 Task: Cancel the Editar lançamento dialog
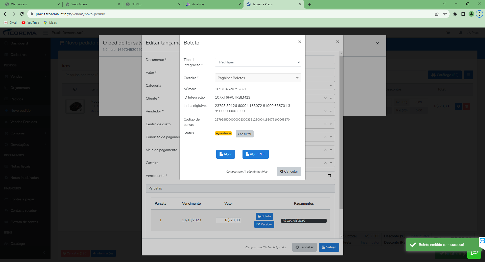(304, 247)
